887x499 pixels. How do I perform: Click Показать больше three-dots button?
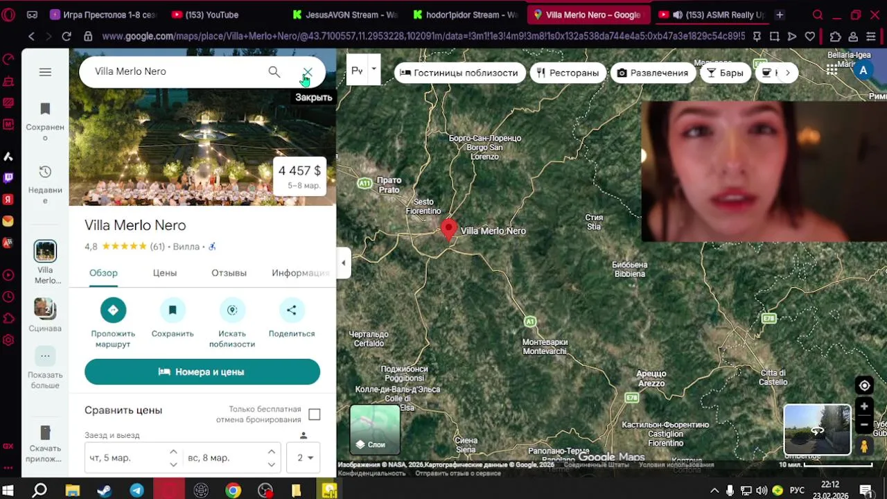tap(45, 356)
